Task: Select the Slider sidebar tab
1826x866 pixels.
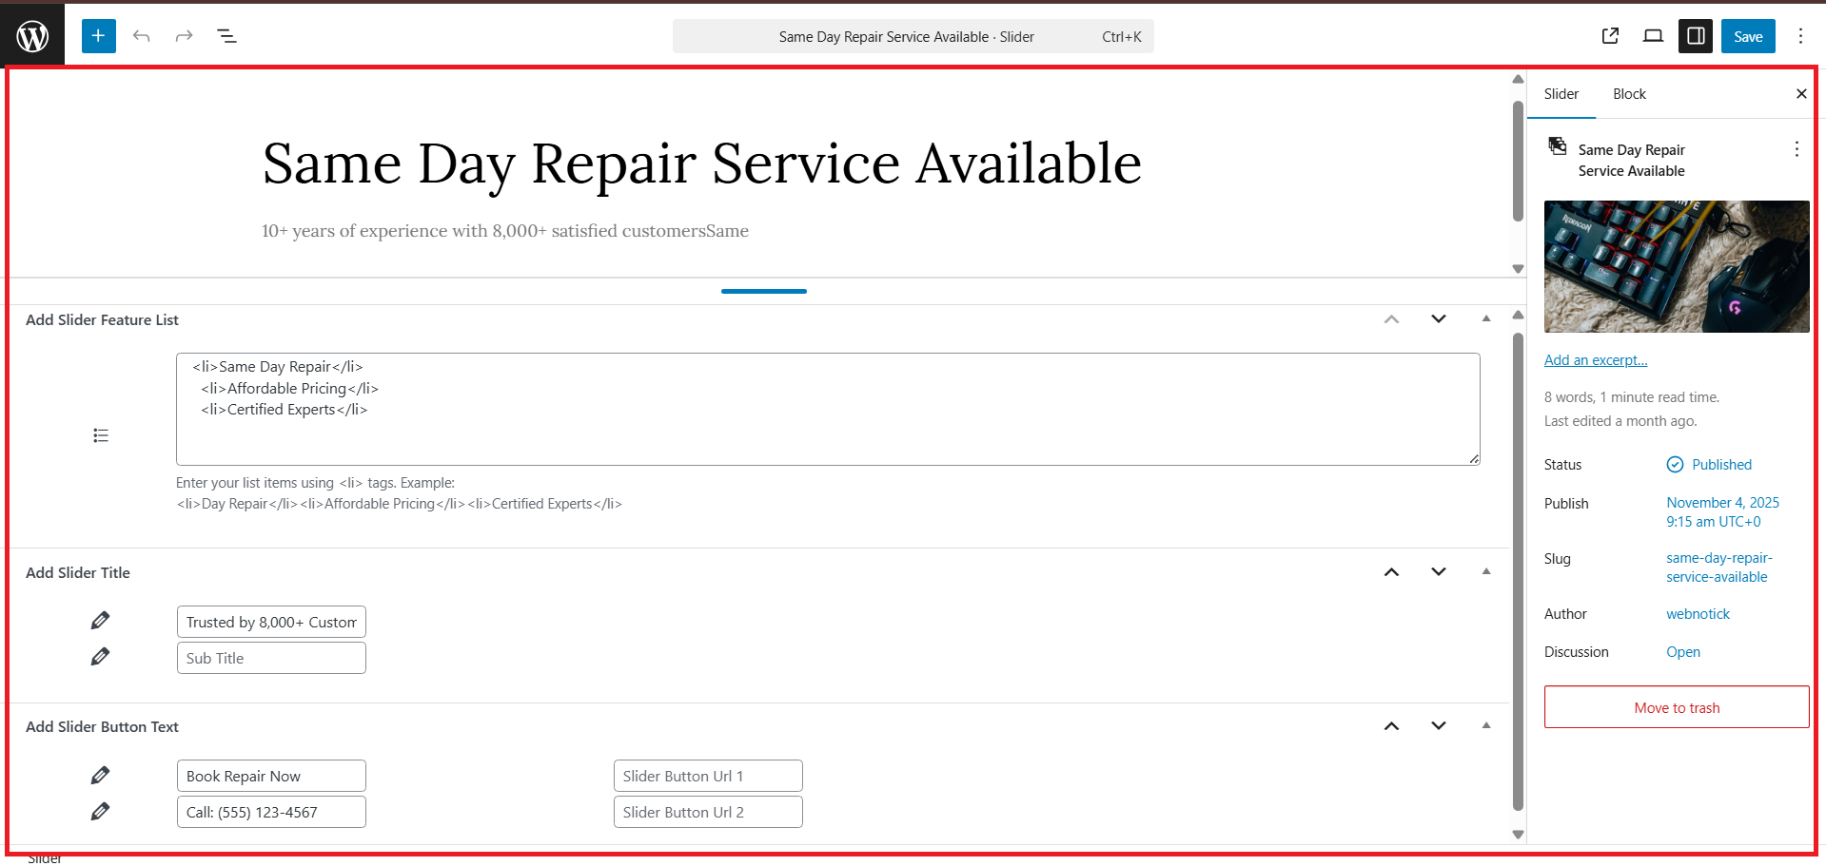Action: click(x=1561, y=94)
